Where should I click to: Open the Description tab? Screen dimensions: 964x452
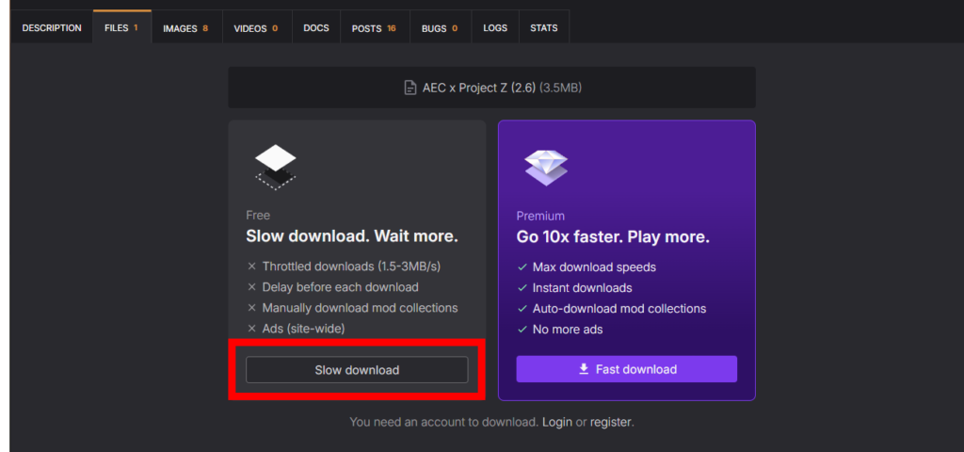52,28
